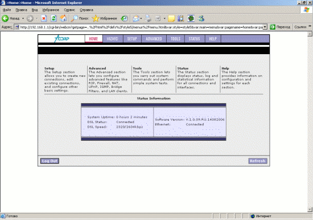Viewport: 313px width, 220px height.
Task: Click the Windows flag logo
Action: [306, 10]
